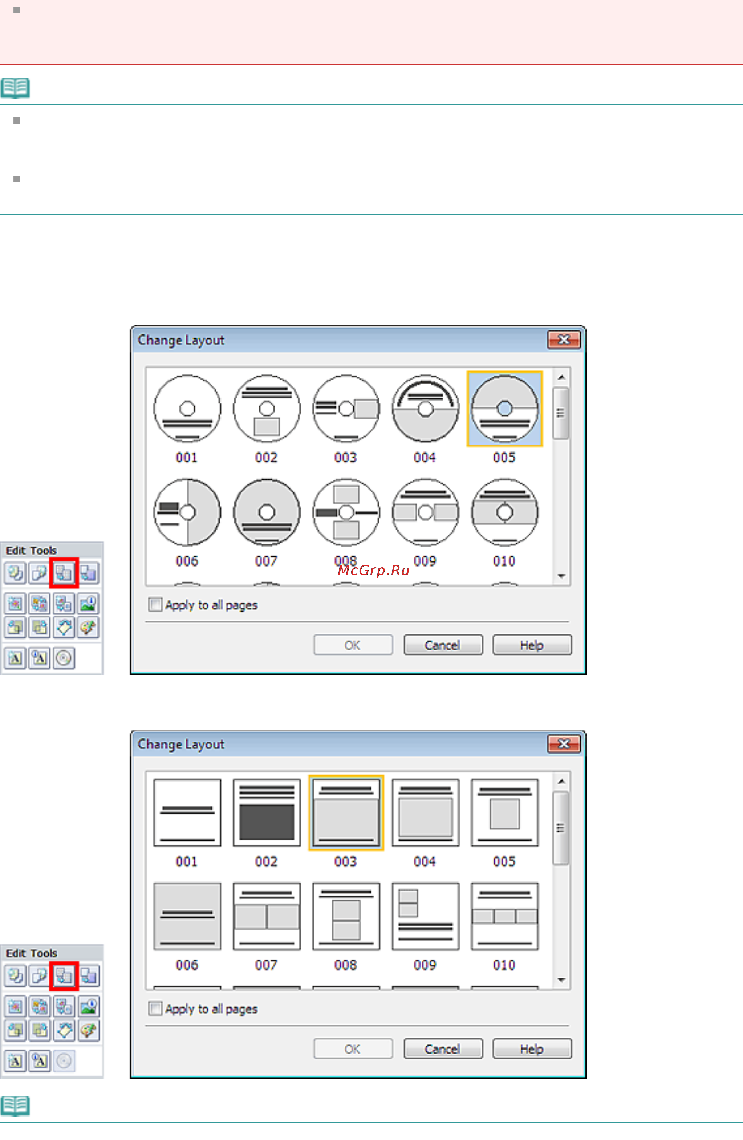This screenshot has width=743, height=1140.
Task: Select highlighted page layout 003
Action: tap(346, 812)
